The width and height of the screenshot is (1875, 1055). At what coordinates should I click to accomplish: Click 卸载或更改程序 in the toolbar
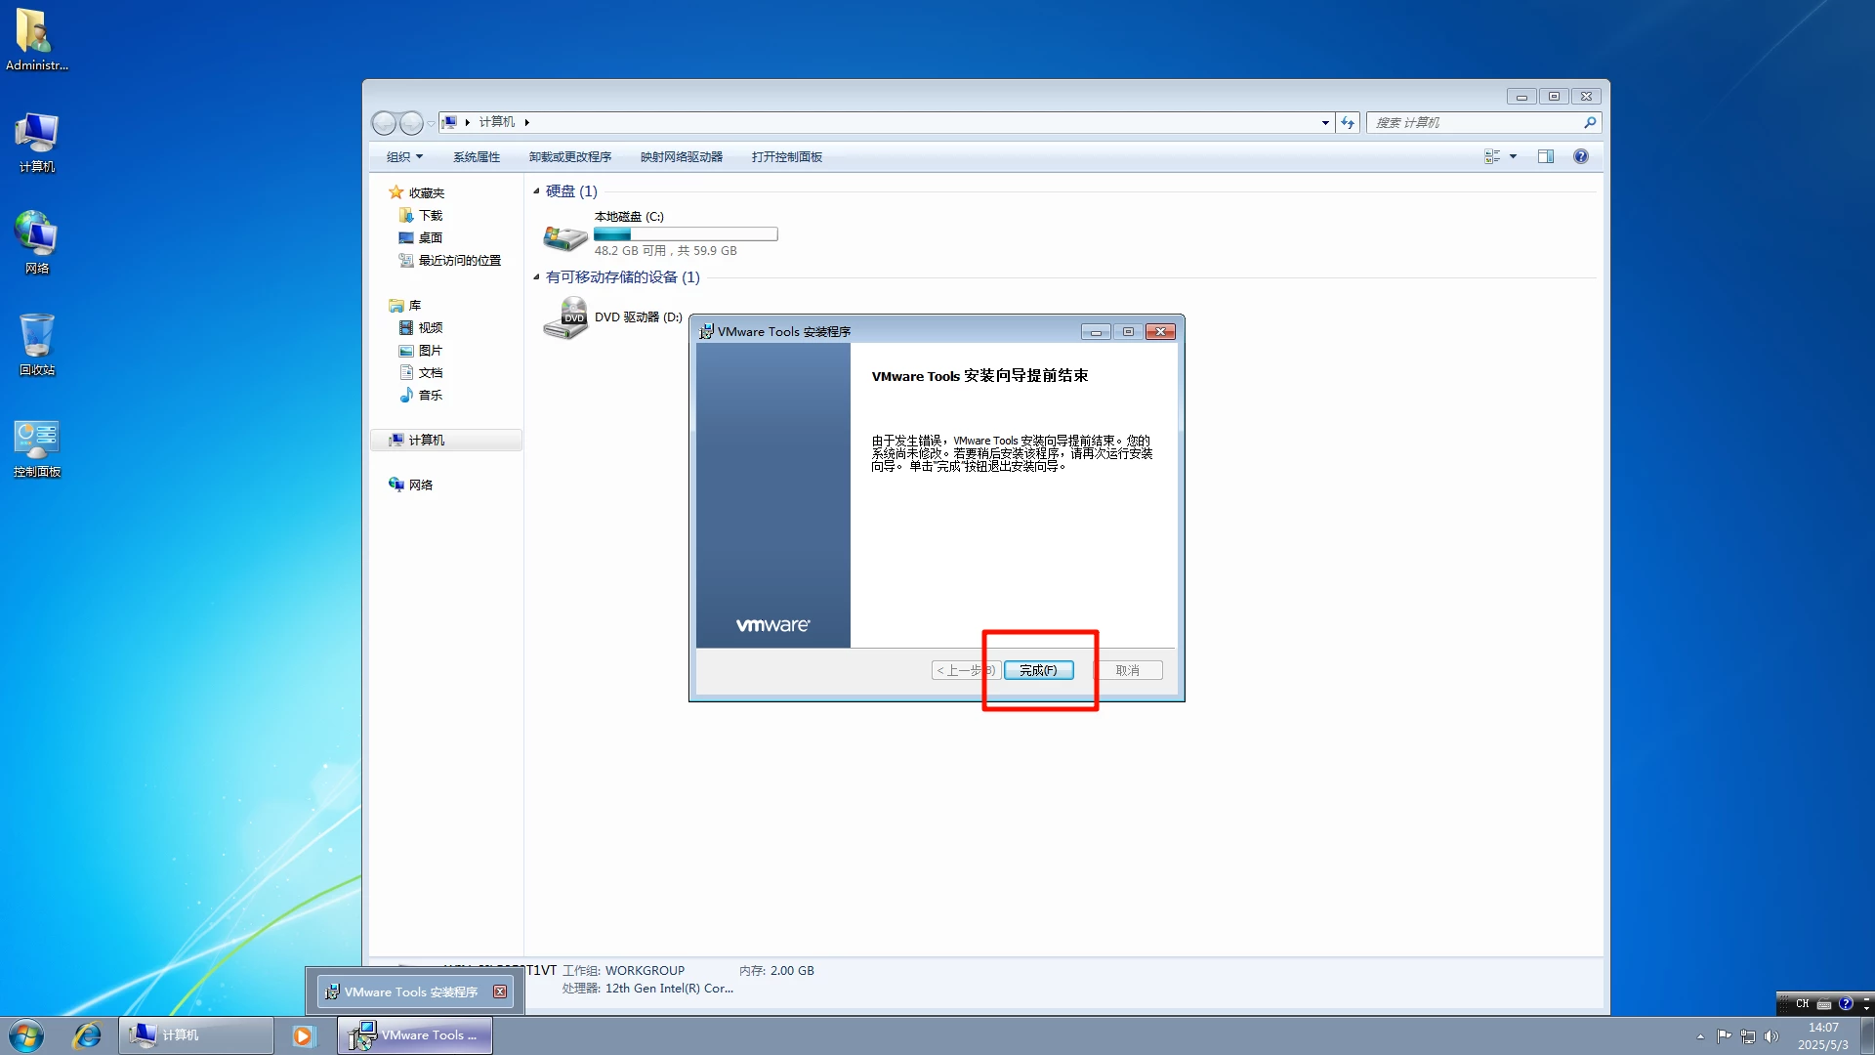[569, 156]
